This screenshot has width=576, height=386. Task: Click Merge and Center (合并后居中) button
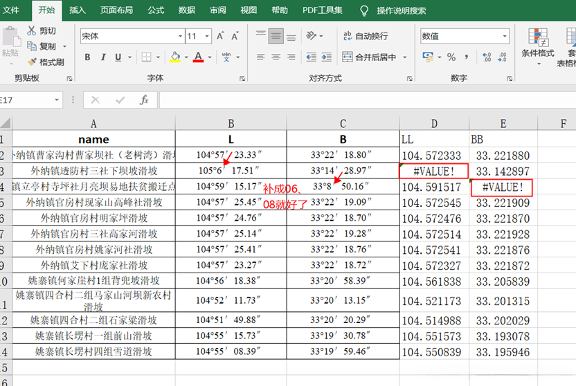click(x=369, y=57)
